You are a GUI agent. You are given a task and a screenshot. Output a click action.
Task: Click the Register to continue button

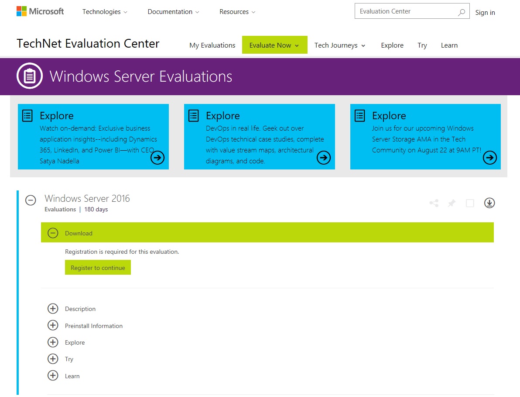(98, 268)
